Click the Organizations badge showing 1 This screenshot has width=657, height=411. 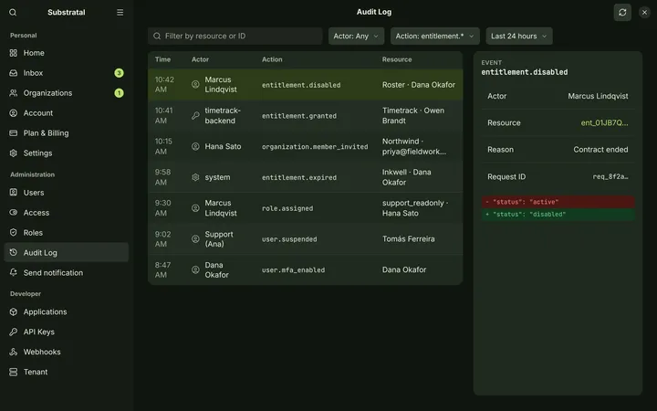[119, 93]
